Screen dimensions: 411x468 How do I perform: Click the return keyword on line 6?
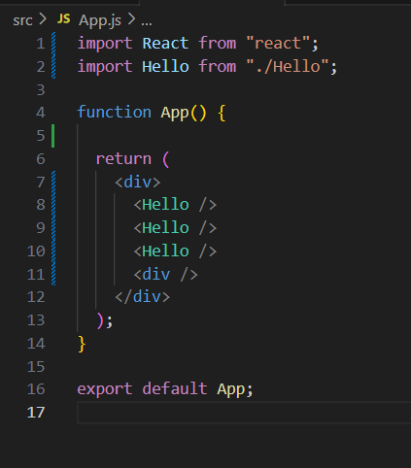(123, 158)
